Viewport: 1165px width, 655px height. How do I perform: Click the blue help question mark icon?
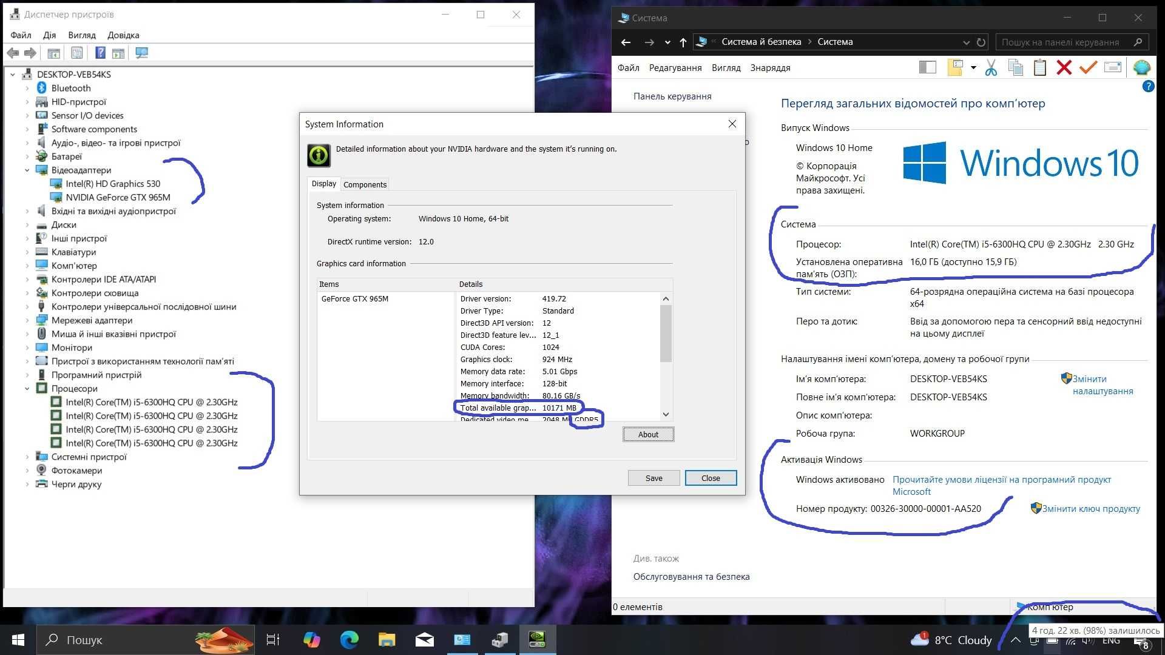point(1148,87)
